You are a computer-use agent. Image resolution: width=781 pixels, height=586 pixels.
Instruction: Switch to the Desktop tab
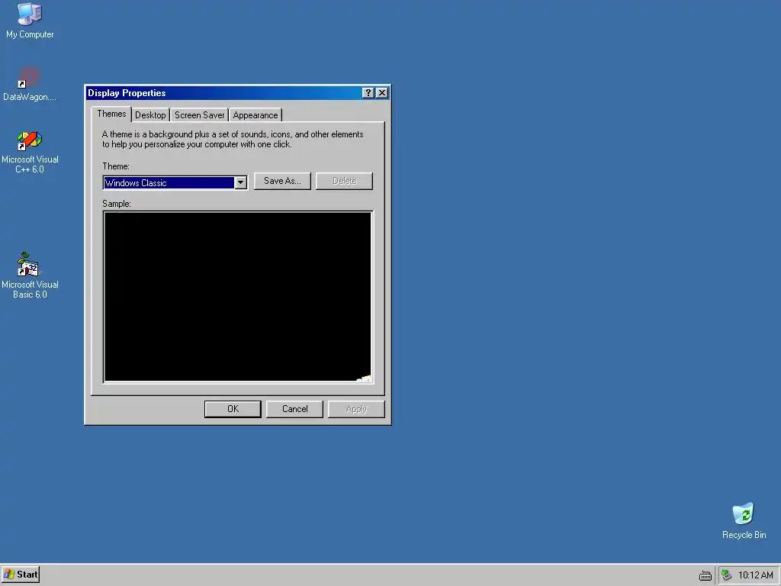click(150, 115)
